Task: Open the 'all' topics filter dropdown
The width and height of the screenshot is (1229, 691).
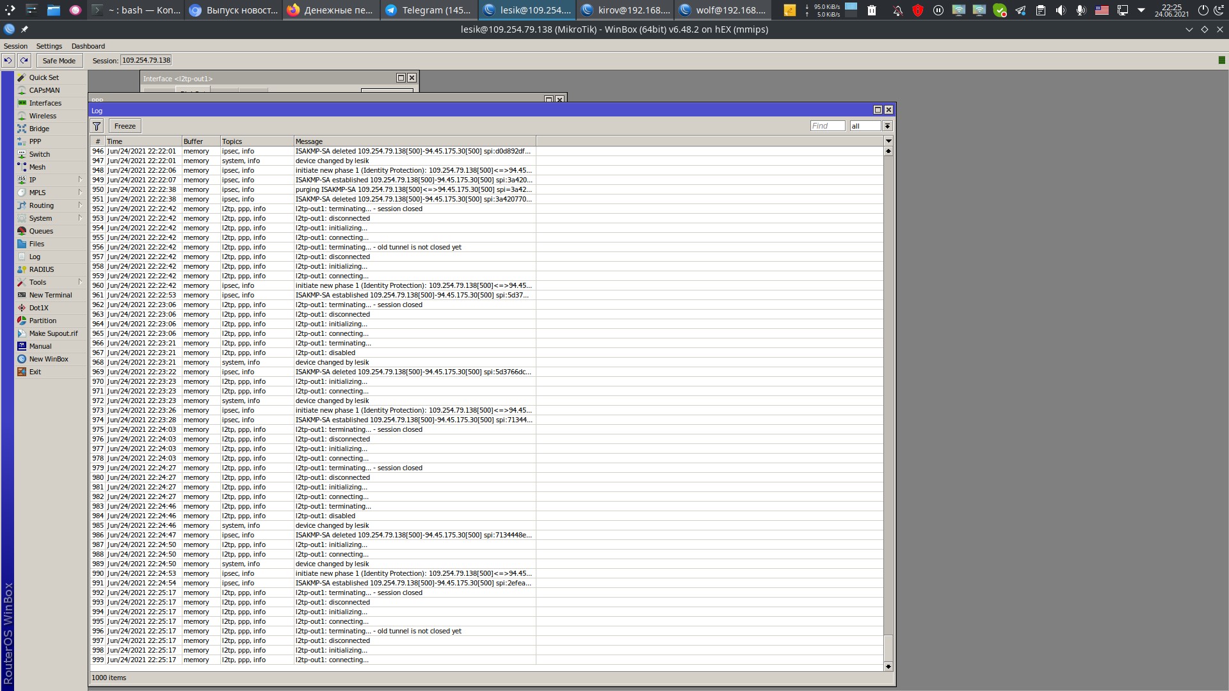Action: [x=887, y=126]
